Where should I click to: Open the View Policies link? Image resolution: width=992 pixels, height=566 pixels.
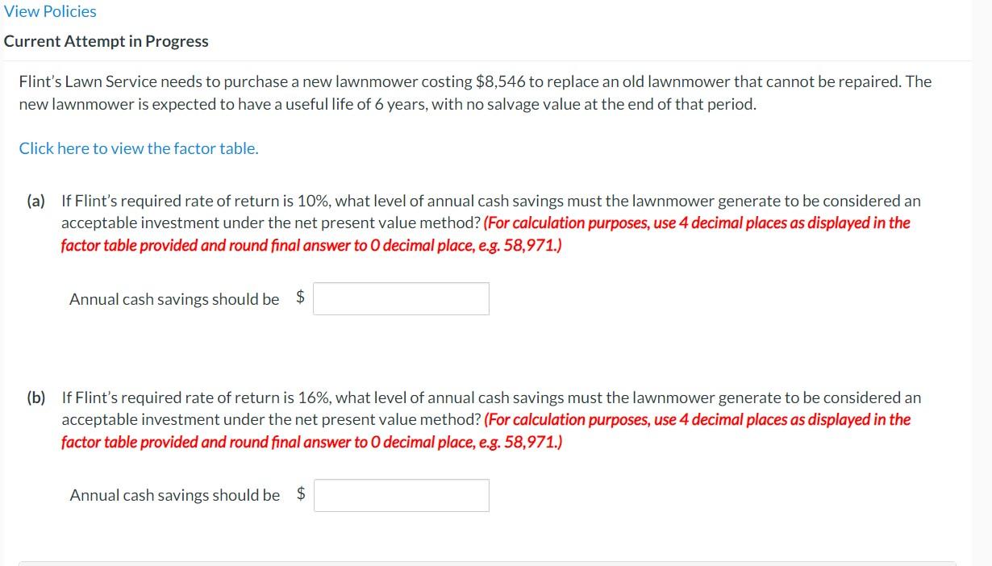[49, 10]
